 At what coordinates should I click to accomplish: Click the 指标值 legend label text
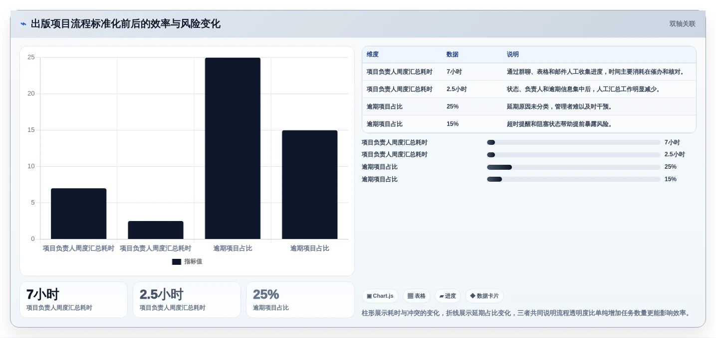193,261
